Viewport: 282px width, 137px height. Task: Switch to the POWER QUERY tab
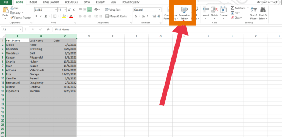point(131,2)
